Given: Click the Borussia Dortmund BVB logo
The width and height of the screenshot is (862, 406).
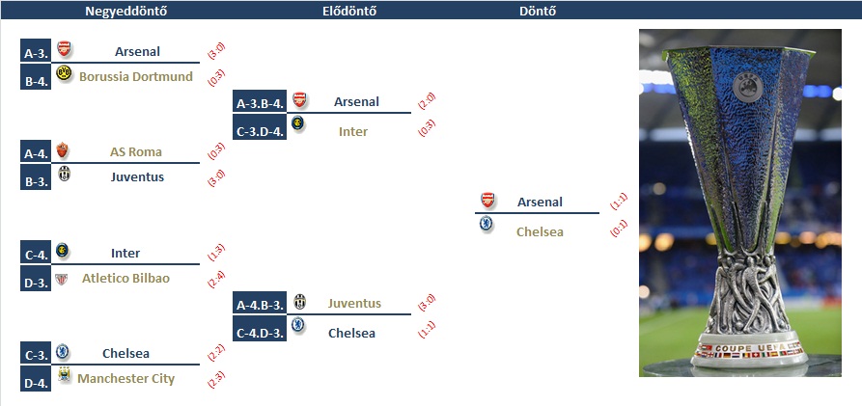Looking at the screenshot, I should [64, 73].
